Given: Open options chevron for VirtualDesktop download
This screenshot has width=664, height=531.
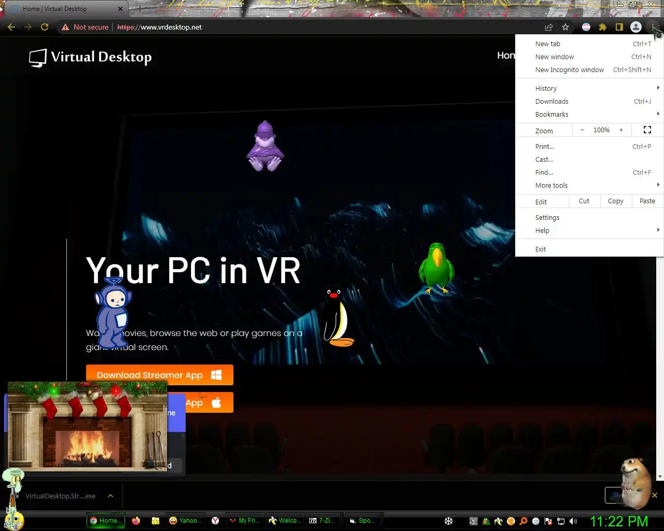Looking at the screenshot, I should click(x=110, y=496).
